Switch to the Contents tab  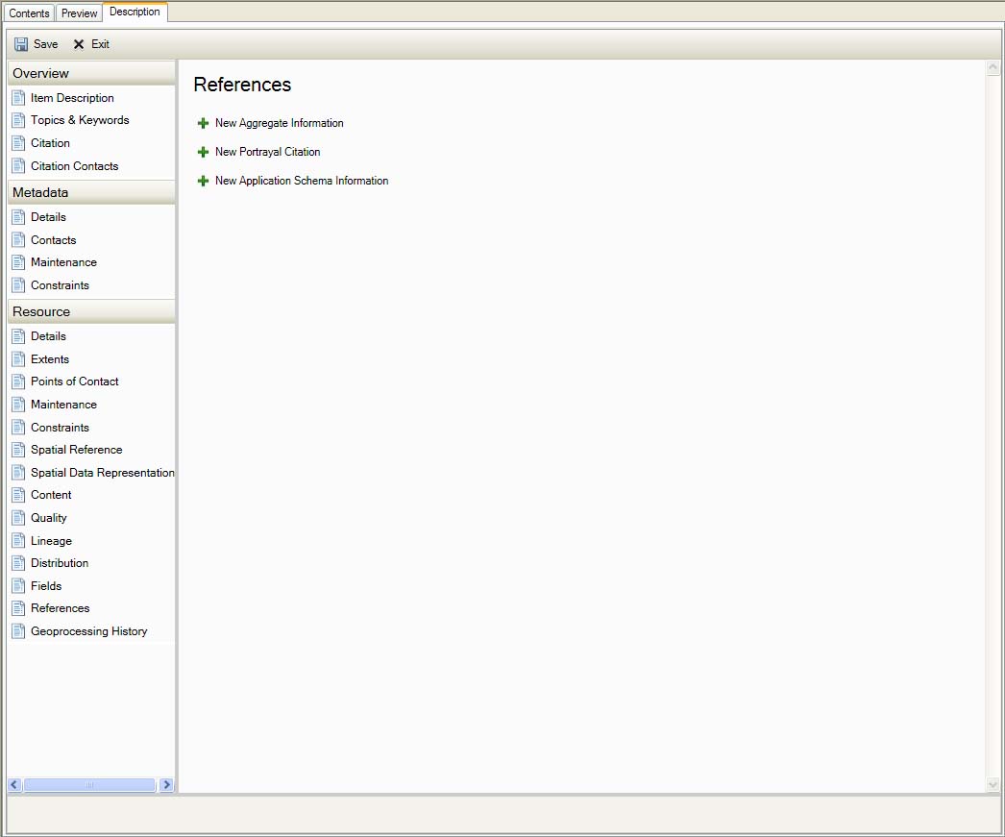click(x=29, y=13)
